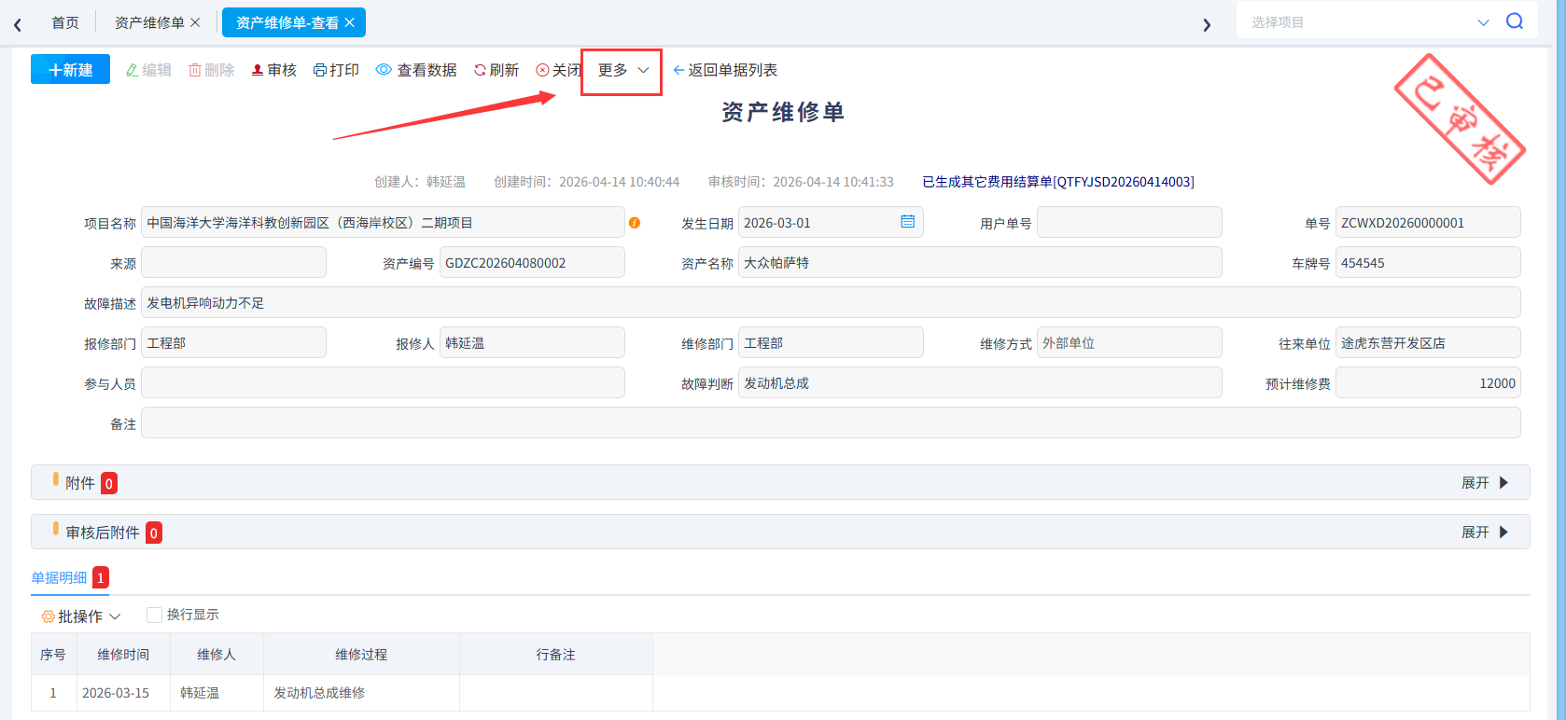Image resolution: width=1566 pixels, height=720 pixels.
Task: Switch to the 首页 tab
Action: (65, 22)
